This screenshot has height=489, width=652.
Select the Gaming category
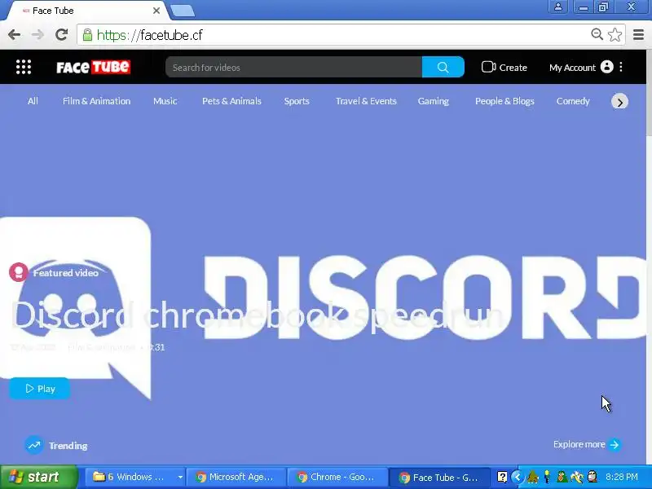tap(434, 101)
